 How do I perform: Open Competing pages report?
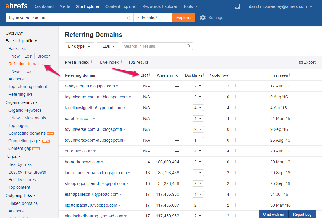[x=25, y=141]
